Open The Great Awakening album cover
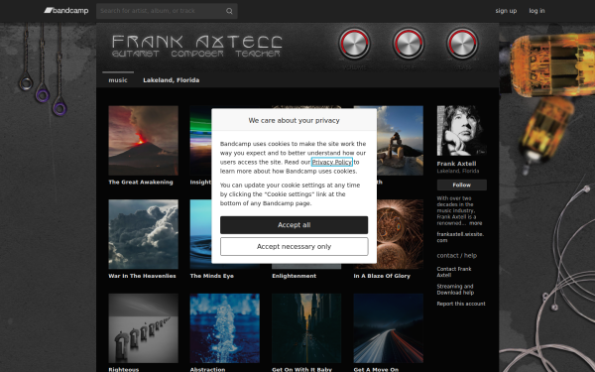 [143, 141]
